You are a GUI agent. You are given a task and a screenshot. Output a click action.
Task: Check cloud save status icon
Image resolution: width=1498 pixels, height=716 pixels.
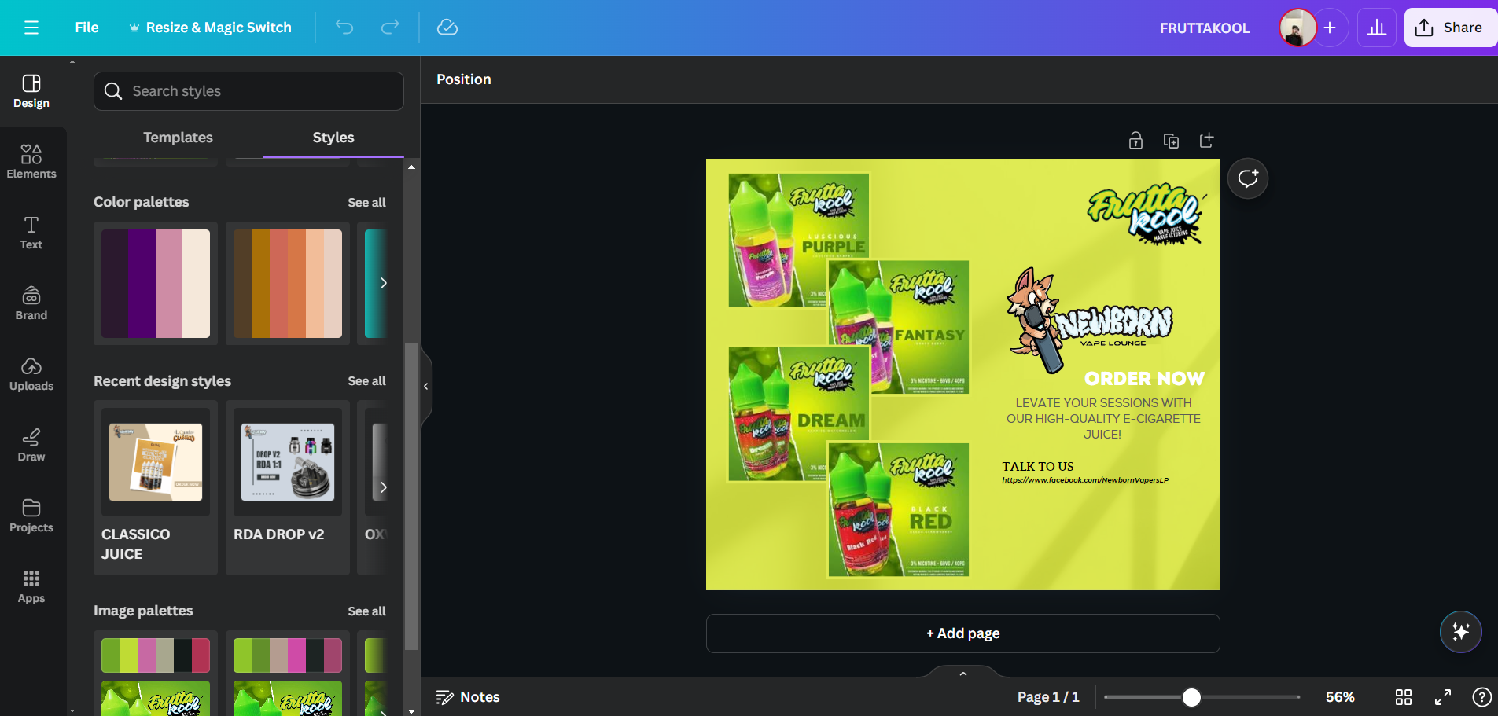pyautogui.click(x=447, y=28)
